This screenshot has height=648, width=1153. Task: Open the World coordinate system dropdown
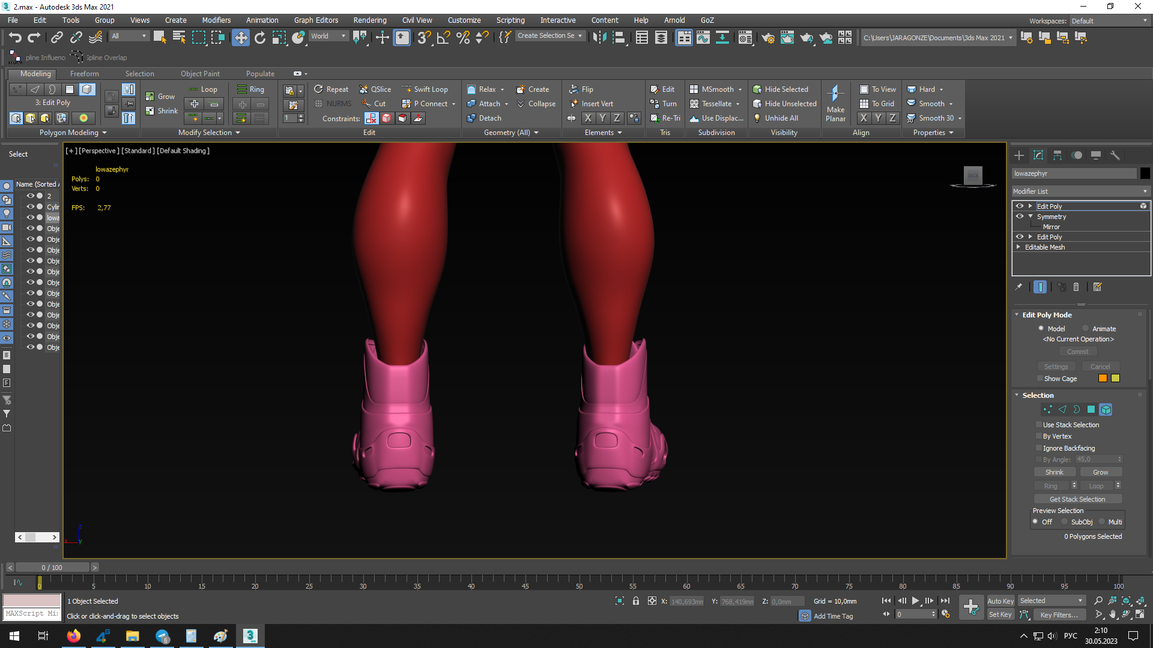pyautogui.click(x=328, y=36)
